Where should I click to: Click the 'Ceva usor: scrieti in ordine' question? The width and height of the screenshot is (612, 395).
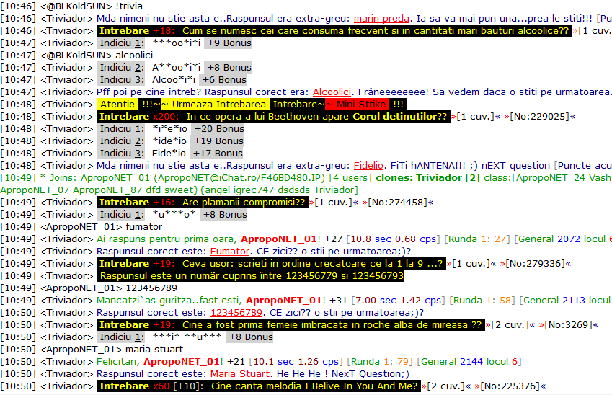click(x=271, y=264)
